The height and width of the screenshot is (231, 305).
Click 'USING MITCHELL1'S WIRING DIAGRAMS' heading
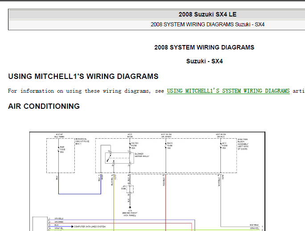pos(83,76)
